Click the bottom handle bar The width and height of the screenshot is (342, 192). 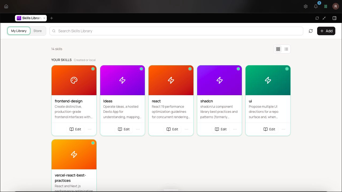(x=171, y=190)
